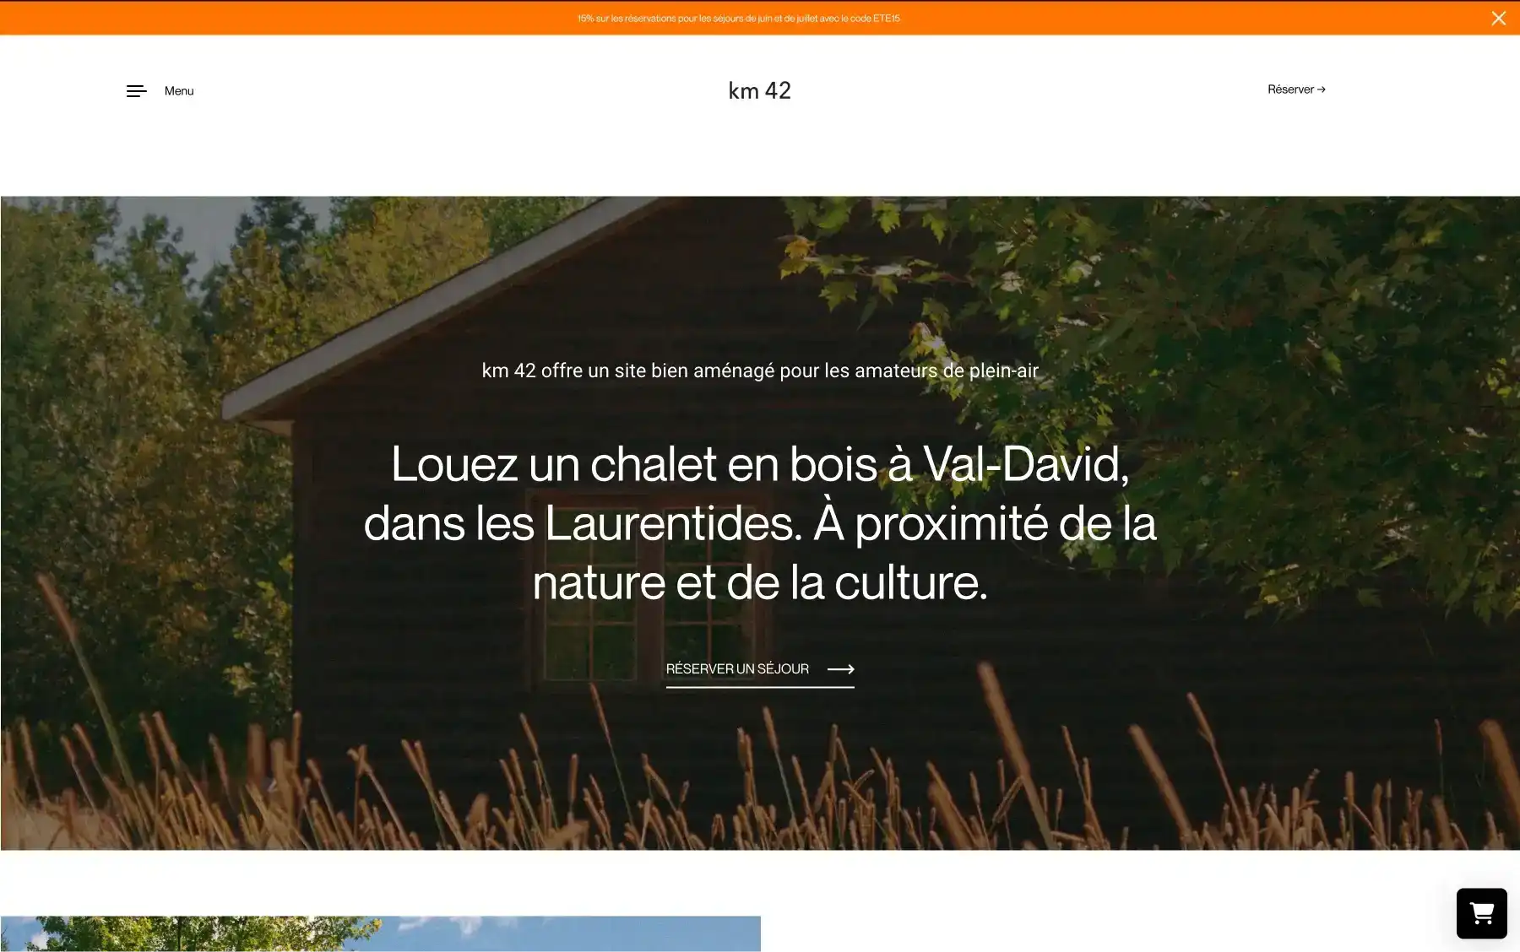Screen dimensions: 1520x952
Task: Open the hamburger menu icon
Action: 137,91
